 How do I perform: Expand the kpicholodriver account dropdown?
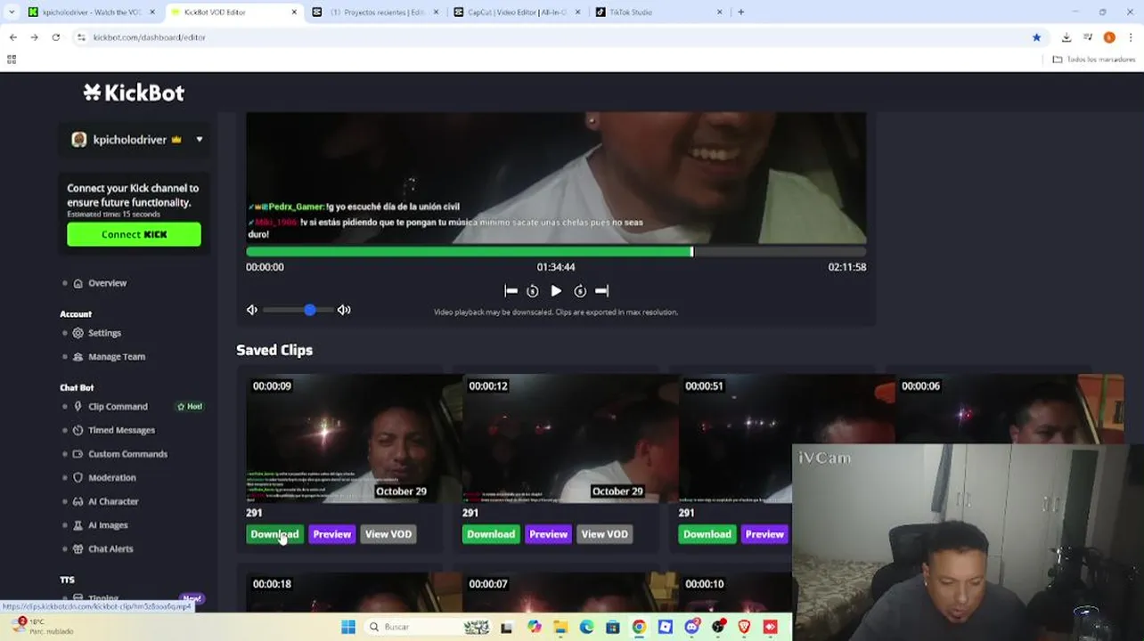pos(200,140)
